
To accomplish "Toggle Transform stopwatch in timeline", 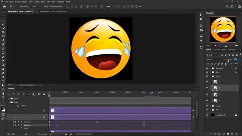I will (x=22, y=122).
